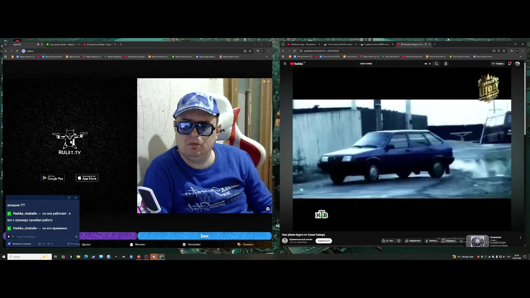Click the Kick badge icon in chat input

coord(9,237)
